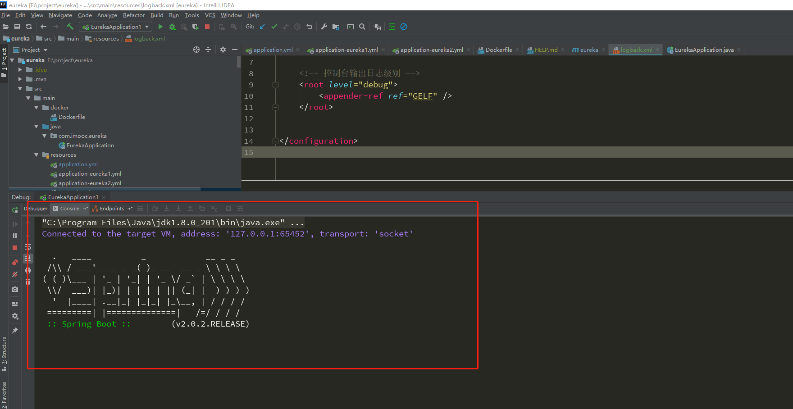Collapse src folder in tree

20,88
